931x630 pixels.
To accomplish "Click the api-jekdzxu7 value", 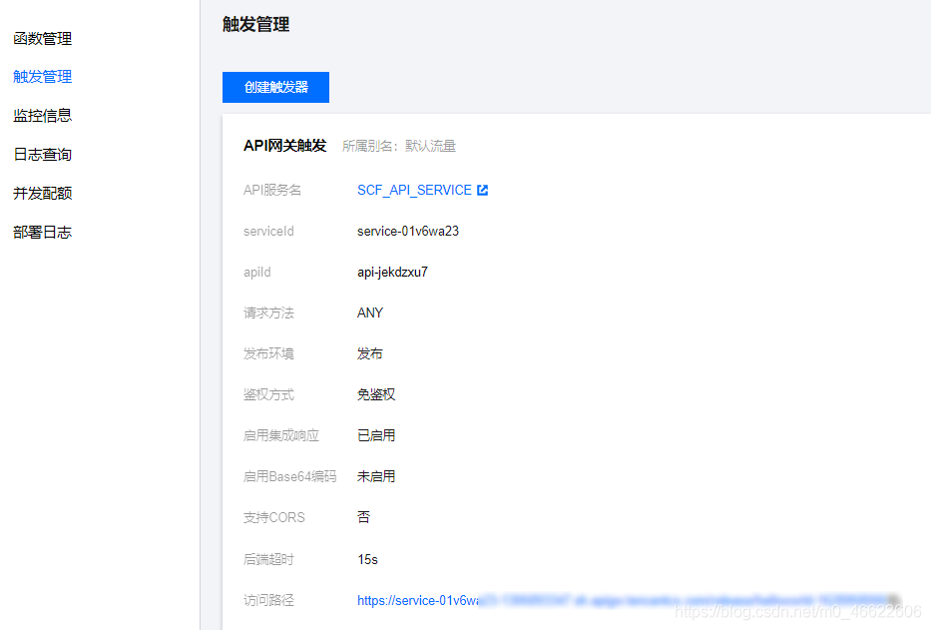I will 392,273.
